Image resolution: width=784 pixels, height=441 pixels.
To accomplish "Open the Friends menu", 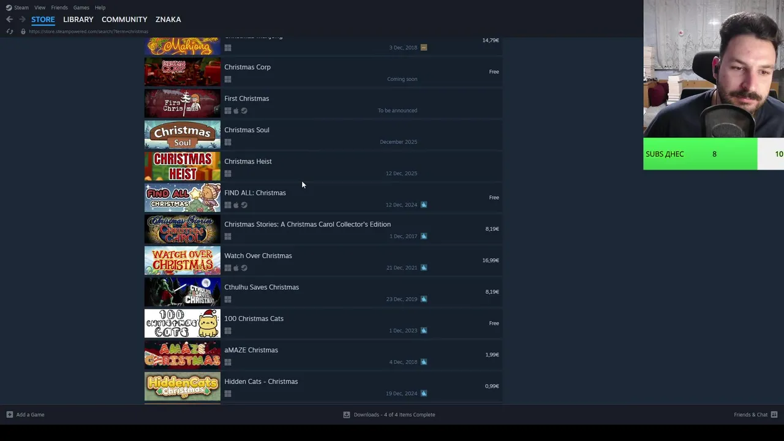I will pos(59,7).
